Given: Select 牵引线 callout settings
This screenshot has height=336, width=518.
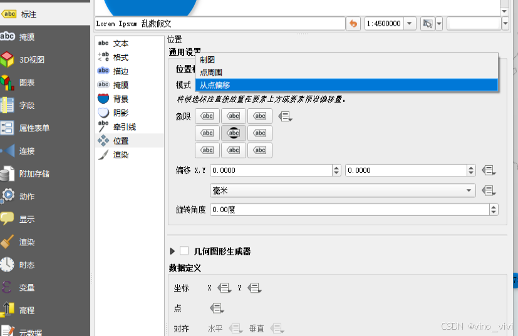Looking at the screenshot, I should [x=130, y=127].
